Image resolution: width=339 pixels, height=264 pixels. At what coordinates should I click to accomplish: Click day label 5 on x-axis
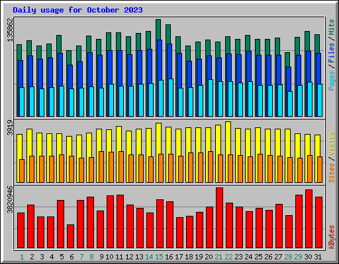coord(62,257)
